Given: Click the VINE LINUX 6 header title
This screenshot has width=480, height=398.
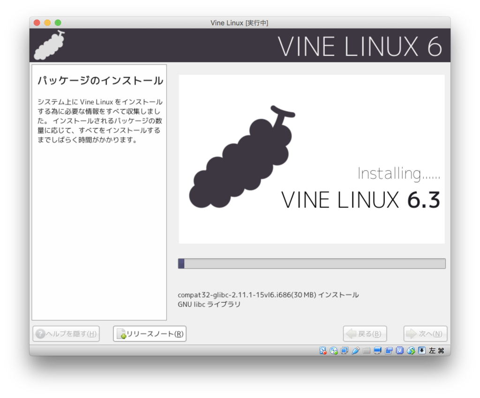Looking at the screenshot, I should (x=360, y=46).
